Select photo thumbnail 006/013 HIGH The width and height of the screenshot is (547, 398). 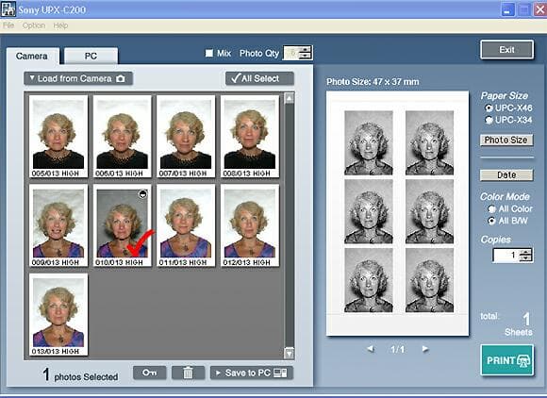pos(122,137)
